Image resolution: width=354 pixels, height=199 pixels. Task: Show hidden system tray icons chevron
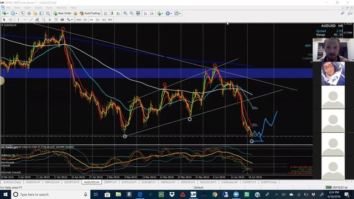277,194
